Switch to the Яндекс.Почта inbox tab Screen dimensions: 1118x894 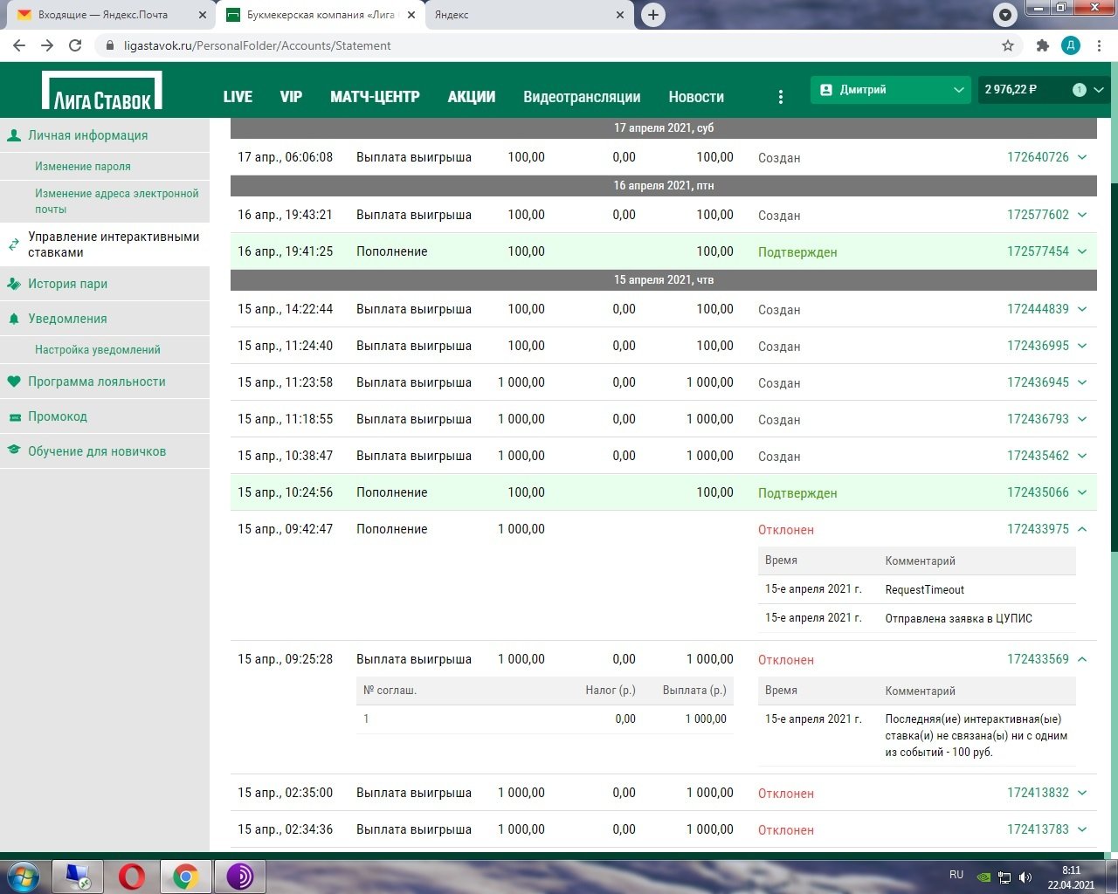pyautogui.click(x=103, y=15)
